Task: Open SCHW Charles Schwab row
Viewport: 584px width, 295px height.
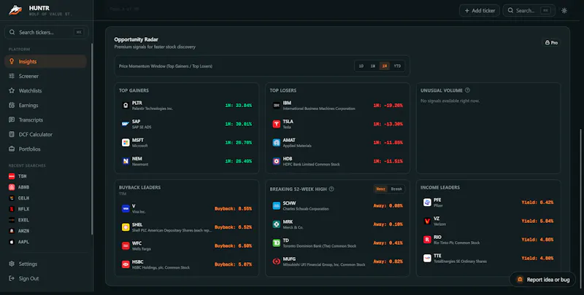Action: 337,206
